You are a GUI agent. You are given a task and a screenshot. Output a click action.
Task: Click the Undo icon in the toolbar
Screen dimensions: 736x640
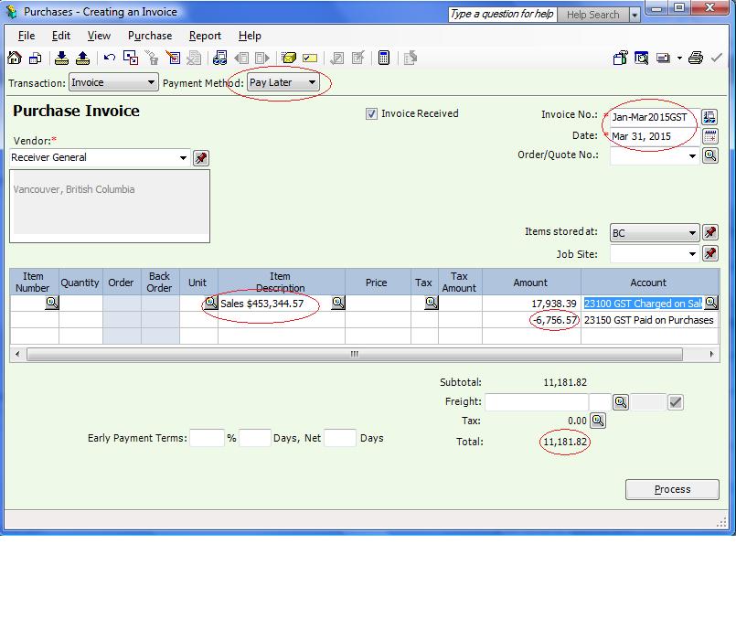pos(108,57)
